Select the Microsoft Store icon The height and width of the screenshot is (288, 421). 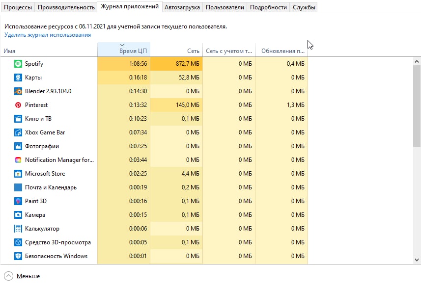[18, 174]
